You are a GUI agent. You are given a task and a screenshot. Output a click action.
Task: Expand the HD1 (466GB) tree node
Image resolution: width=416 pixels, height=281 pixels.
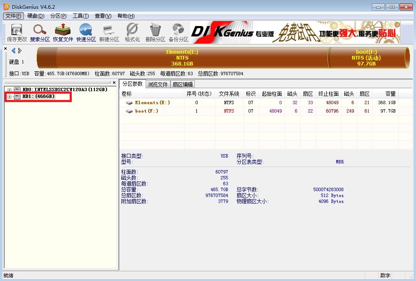coord(10,97)
